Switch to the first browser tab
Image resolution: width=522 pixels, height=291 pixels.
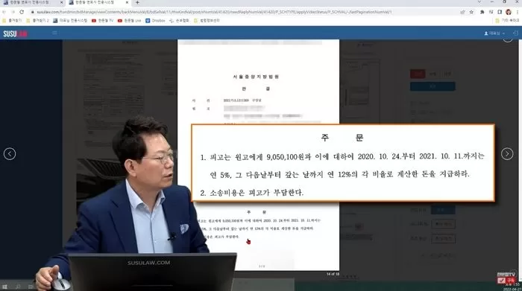point(32,3)
